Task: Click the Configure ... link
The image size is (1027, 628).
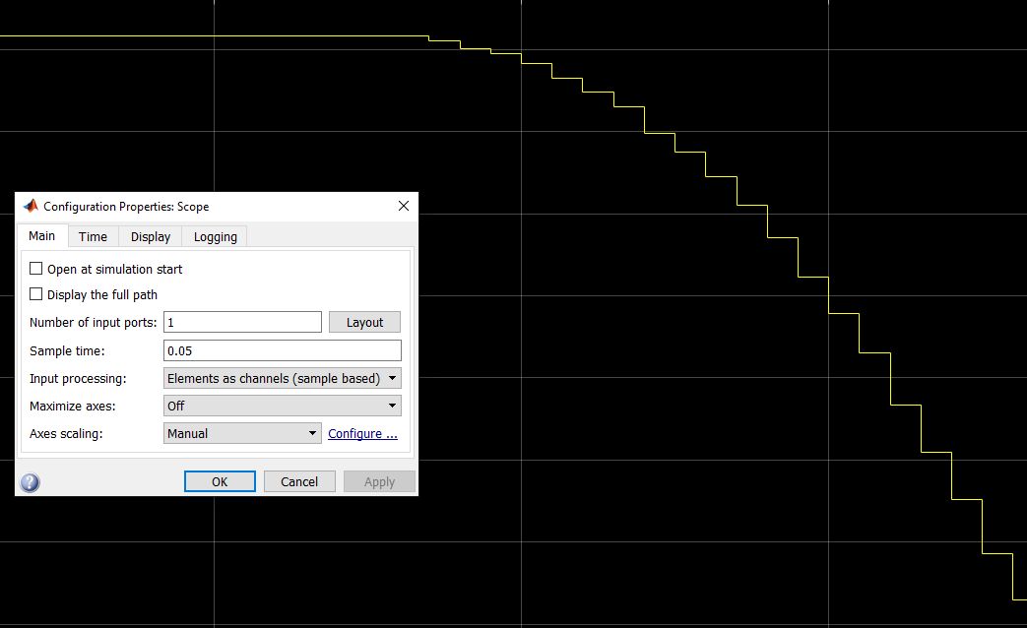Action: click(x=362, y=433)
